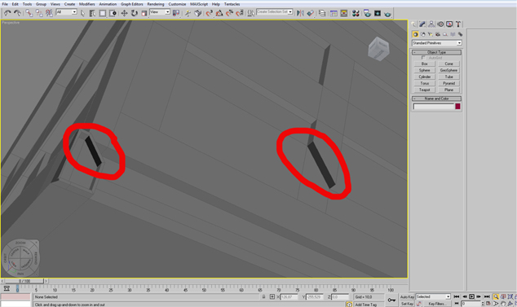Screen dimensions: 517x307
Task: Enable the AutoGrid checkbox
Action: point(423,58)
